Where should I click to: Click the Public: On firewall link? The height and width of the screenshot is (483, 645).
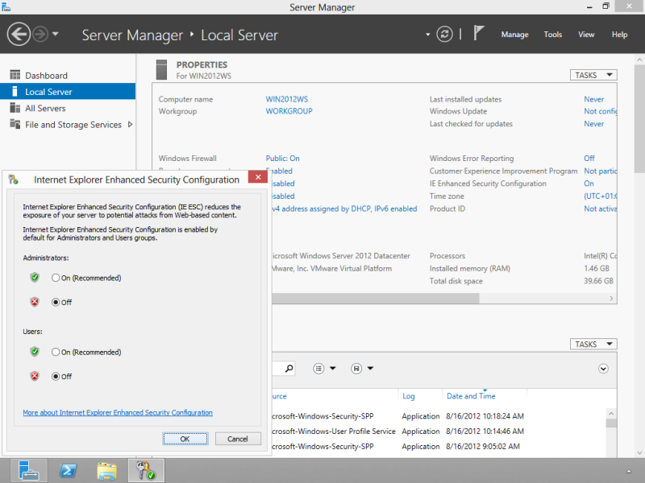(x=282, y=158)
